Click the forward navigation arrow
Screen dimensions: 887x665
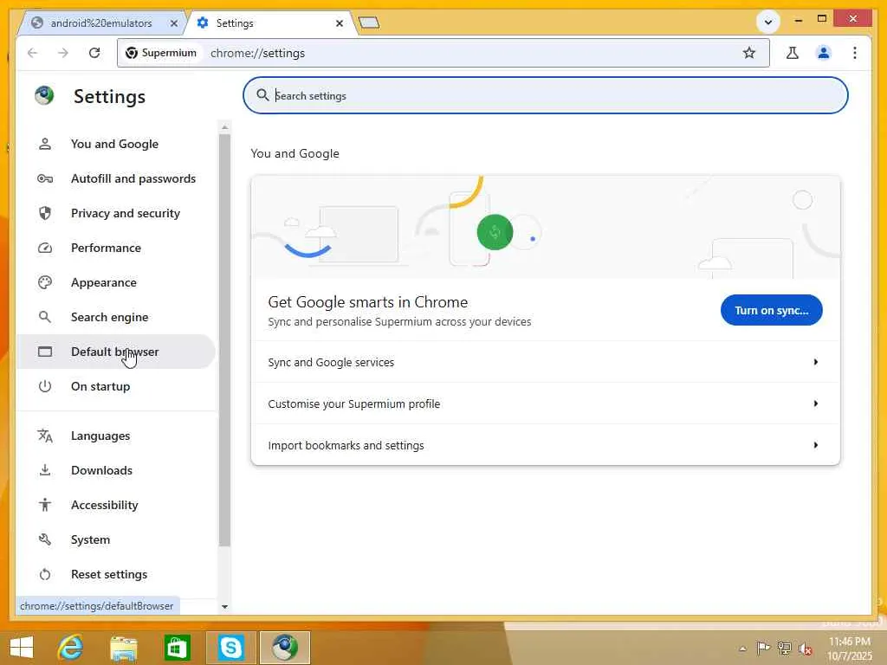click(x=63, y=53)
